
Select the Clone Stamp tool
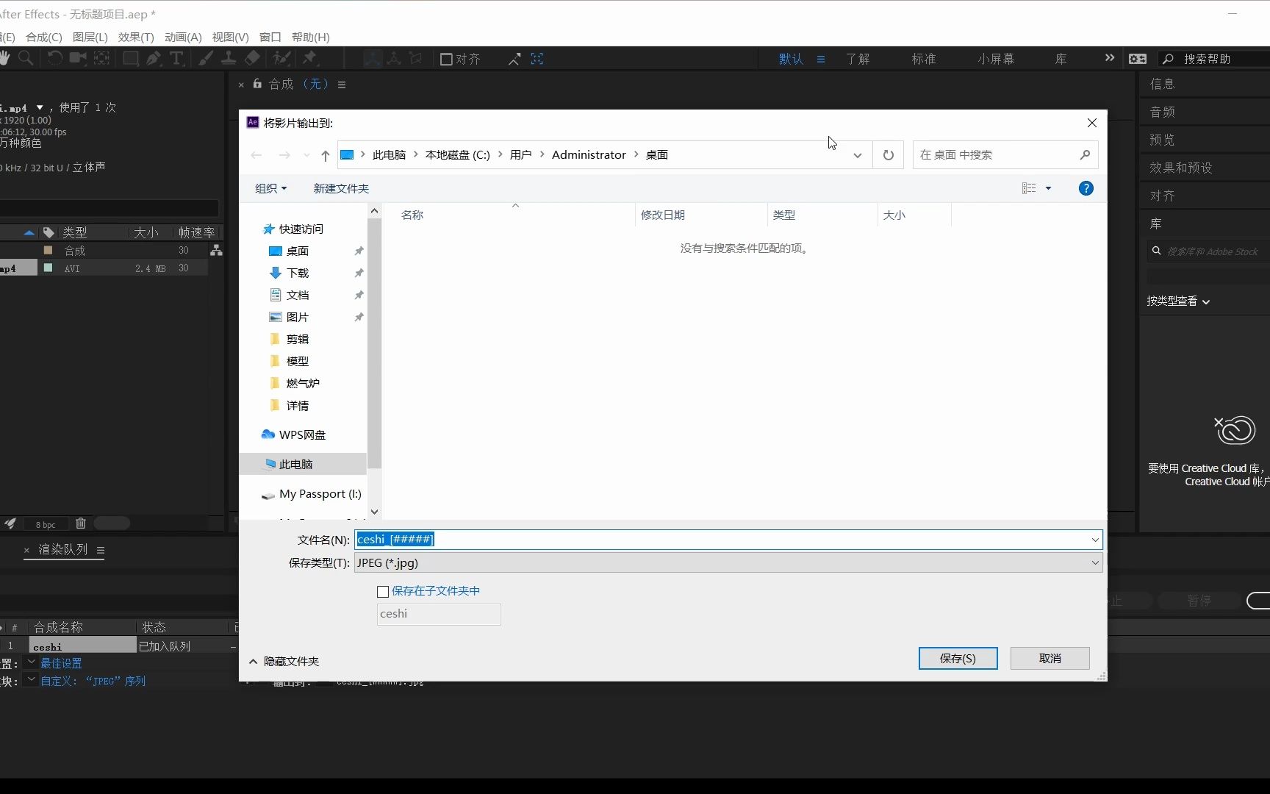click(x=229, y=58)
